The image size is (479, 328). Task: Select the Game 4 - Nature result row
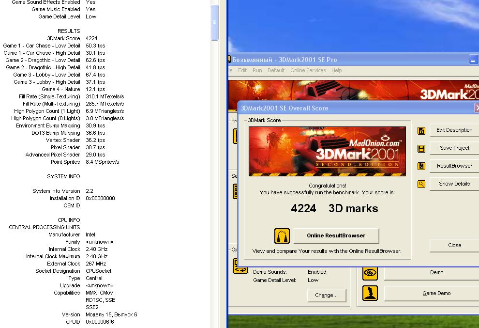74,89
